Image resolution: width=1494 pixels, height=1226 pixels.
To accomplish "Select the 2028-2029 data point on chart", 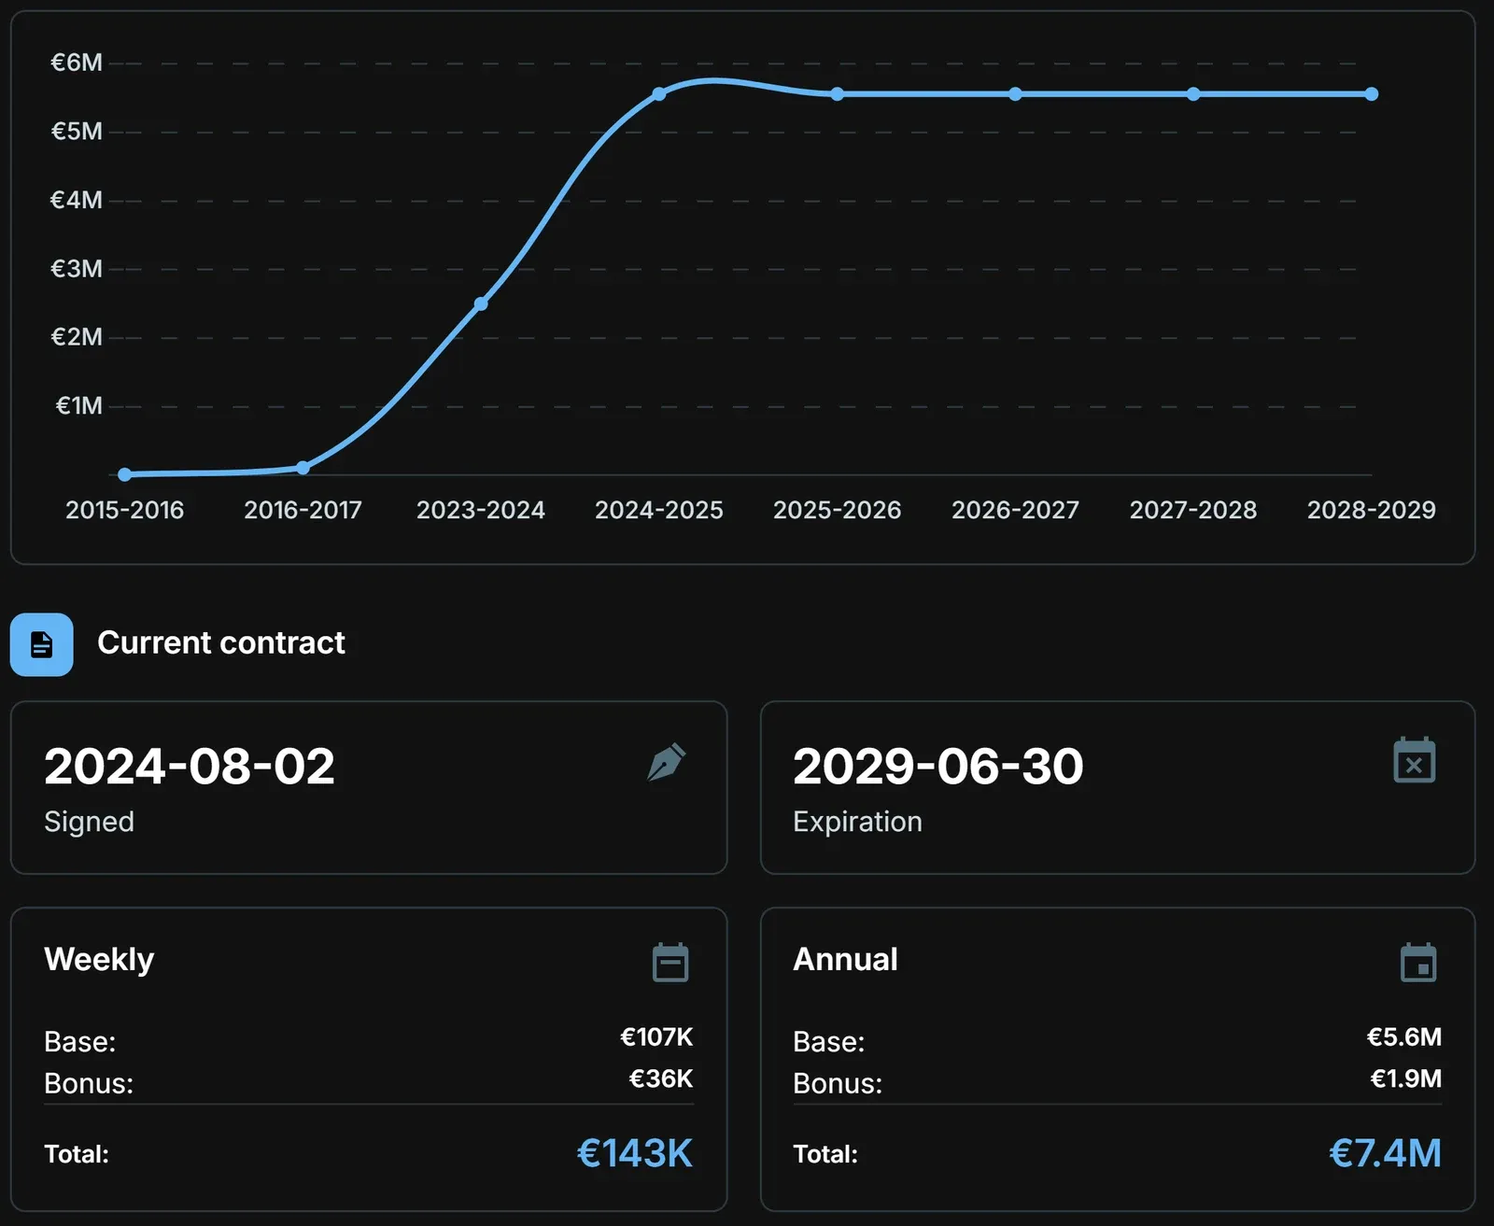I will click(x=1372, y=94).
